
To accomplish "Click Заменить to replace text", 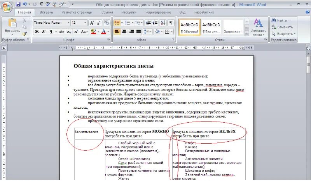I will coord(282,27).
